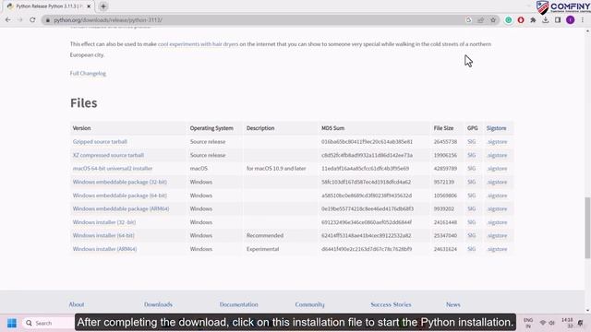This screenshot has width=591, height=332.
Task: Click the ENG IN language indicator
Action: pos(528,323)
